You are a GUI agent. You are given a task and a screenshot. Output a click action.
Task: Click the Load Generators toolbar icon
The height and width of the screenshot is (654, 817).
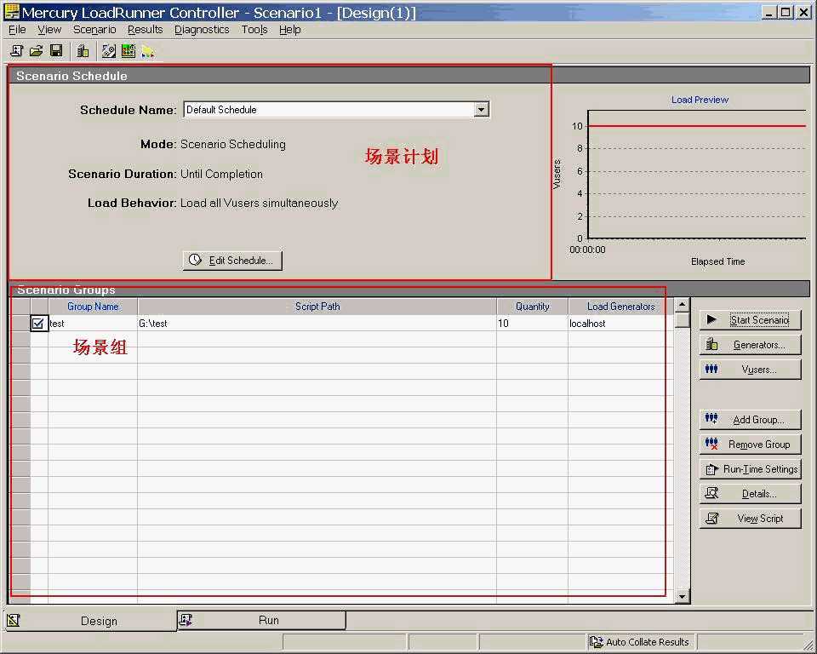[x=83, y=50]
